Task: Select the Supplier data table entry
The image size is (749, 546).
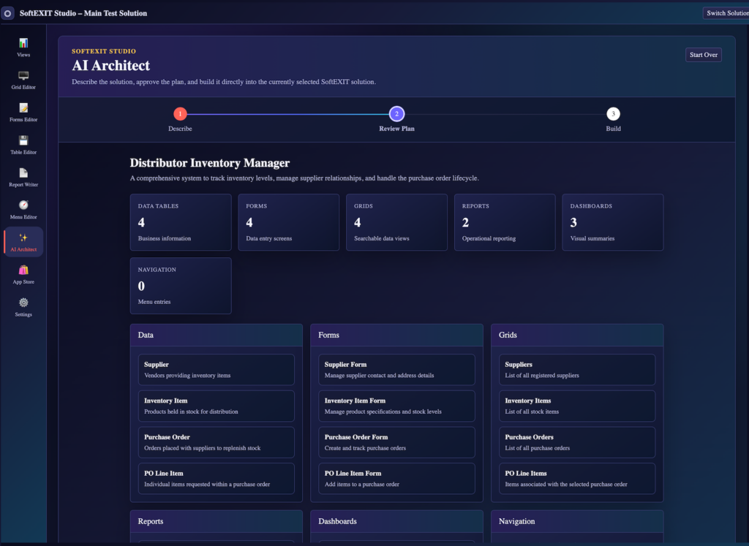Action: [x=217, y=370]
